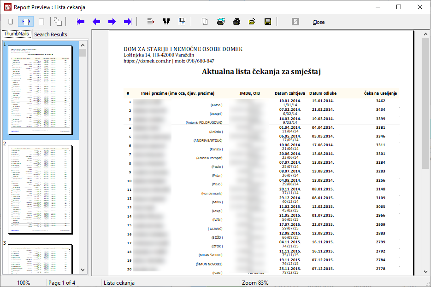Select page 2 thumbnail

pos(41,189)
